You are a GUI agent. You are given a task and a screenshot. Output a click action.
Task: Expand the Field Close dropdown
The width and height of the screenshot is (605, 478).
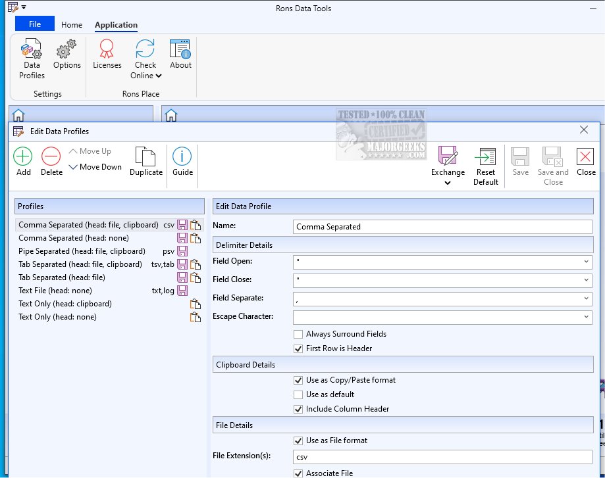coord(586,280)
